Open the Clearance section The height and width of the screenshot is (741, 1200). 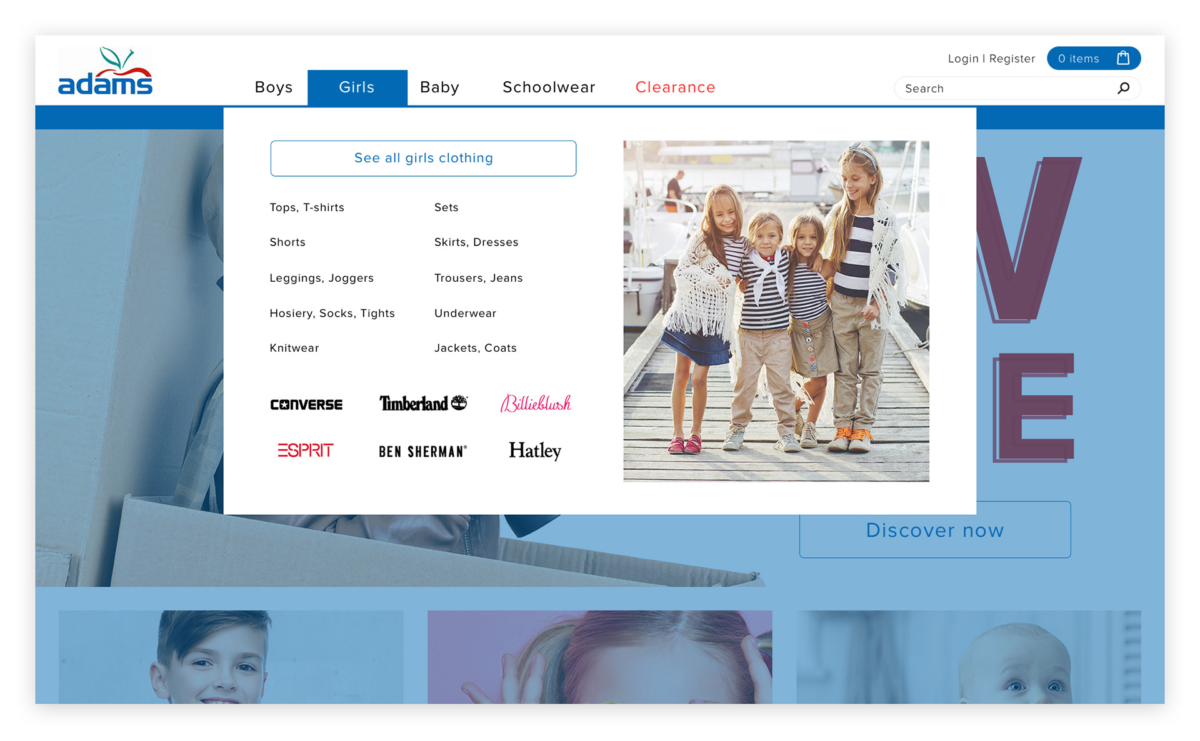[x=675, y=87]
